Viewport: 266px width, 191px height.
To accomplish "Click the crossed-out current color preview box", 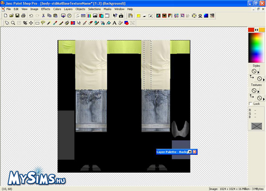I will pyautogui.click(x=256, y=126).
